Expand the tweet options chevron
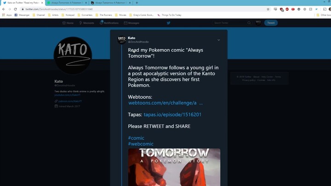 pos(218,40)
